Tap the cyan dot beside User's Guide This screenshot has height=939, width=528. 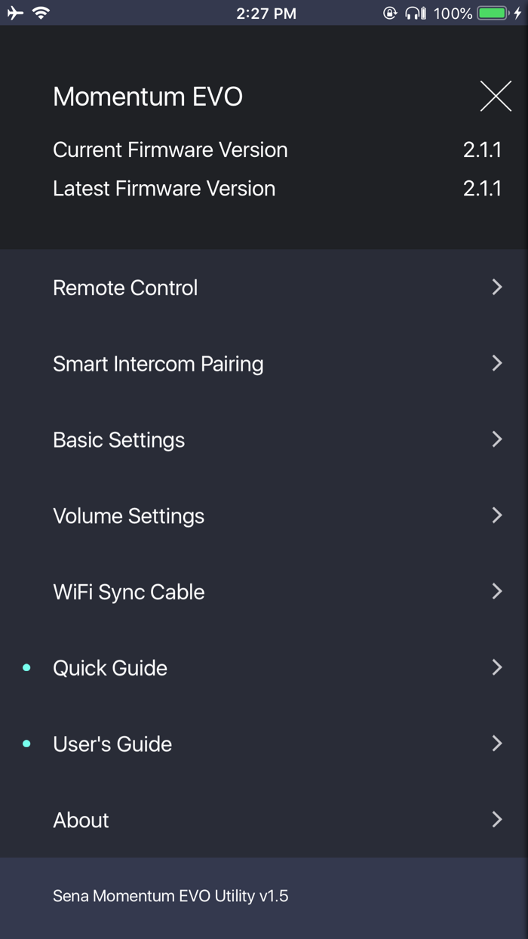click(27, 744)
